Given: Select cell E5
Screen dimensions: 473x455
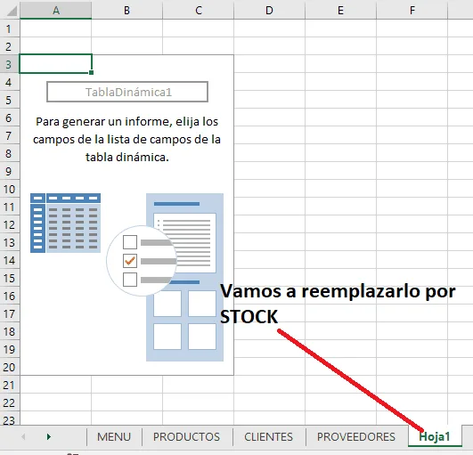Looking at the screenshot, I should 341,100.
